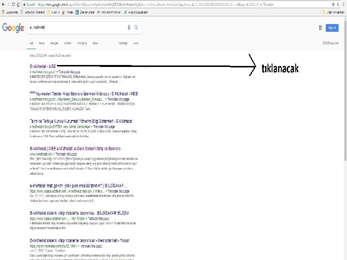Open URL dropdown arrow for Memurlar.Net Forum result

click(79, 246)
